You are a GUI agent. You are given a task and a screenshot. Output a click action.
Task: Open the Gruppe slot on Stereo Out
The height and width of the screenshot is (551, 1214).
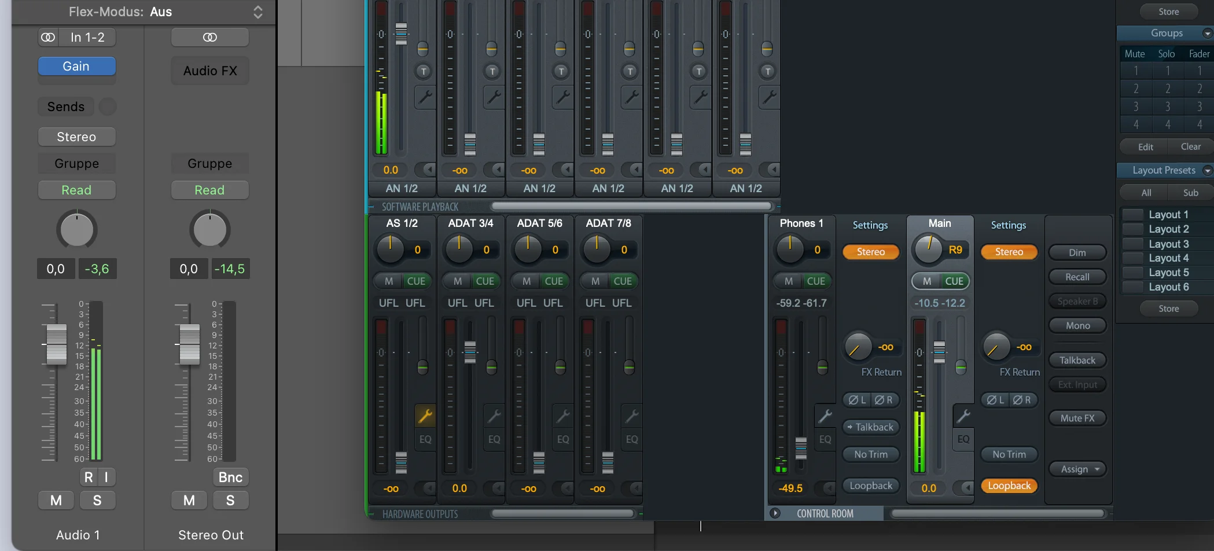coord(210,164)
